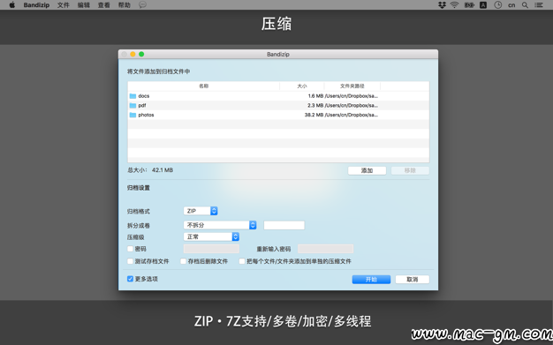
Task: Select the photos row name
Action: 146,115
